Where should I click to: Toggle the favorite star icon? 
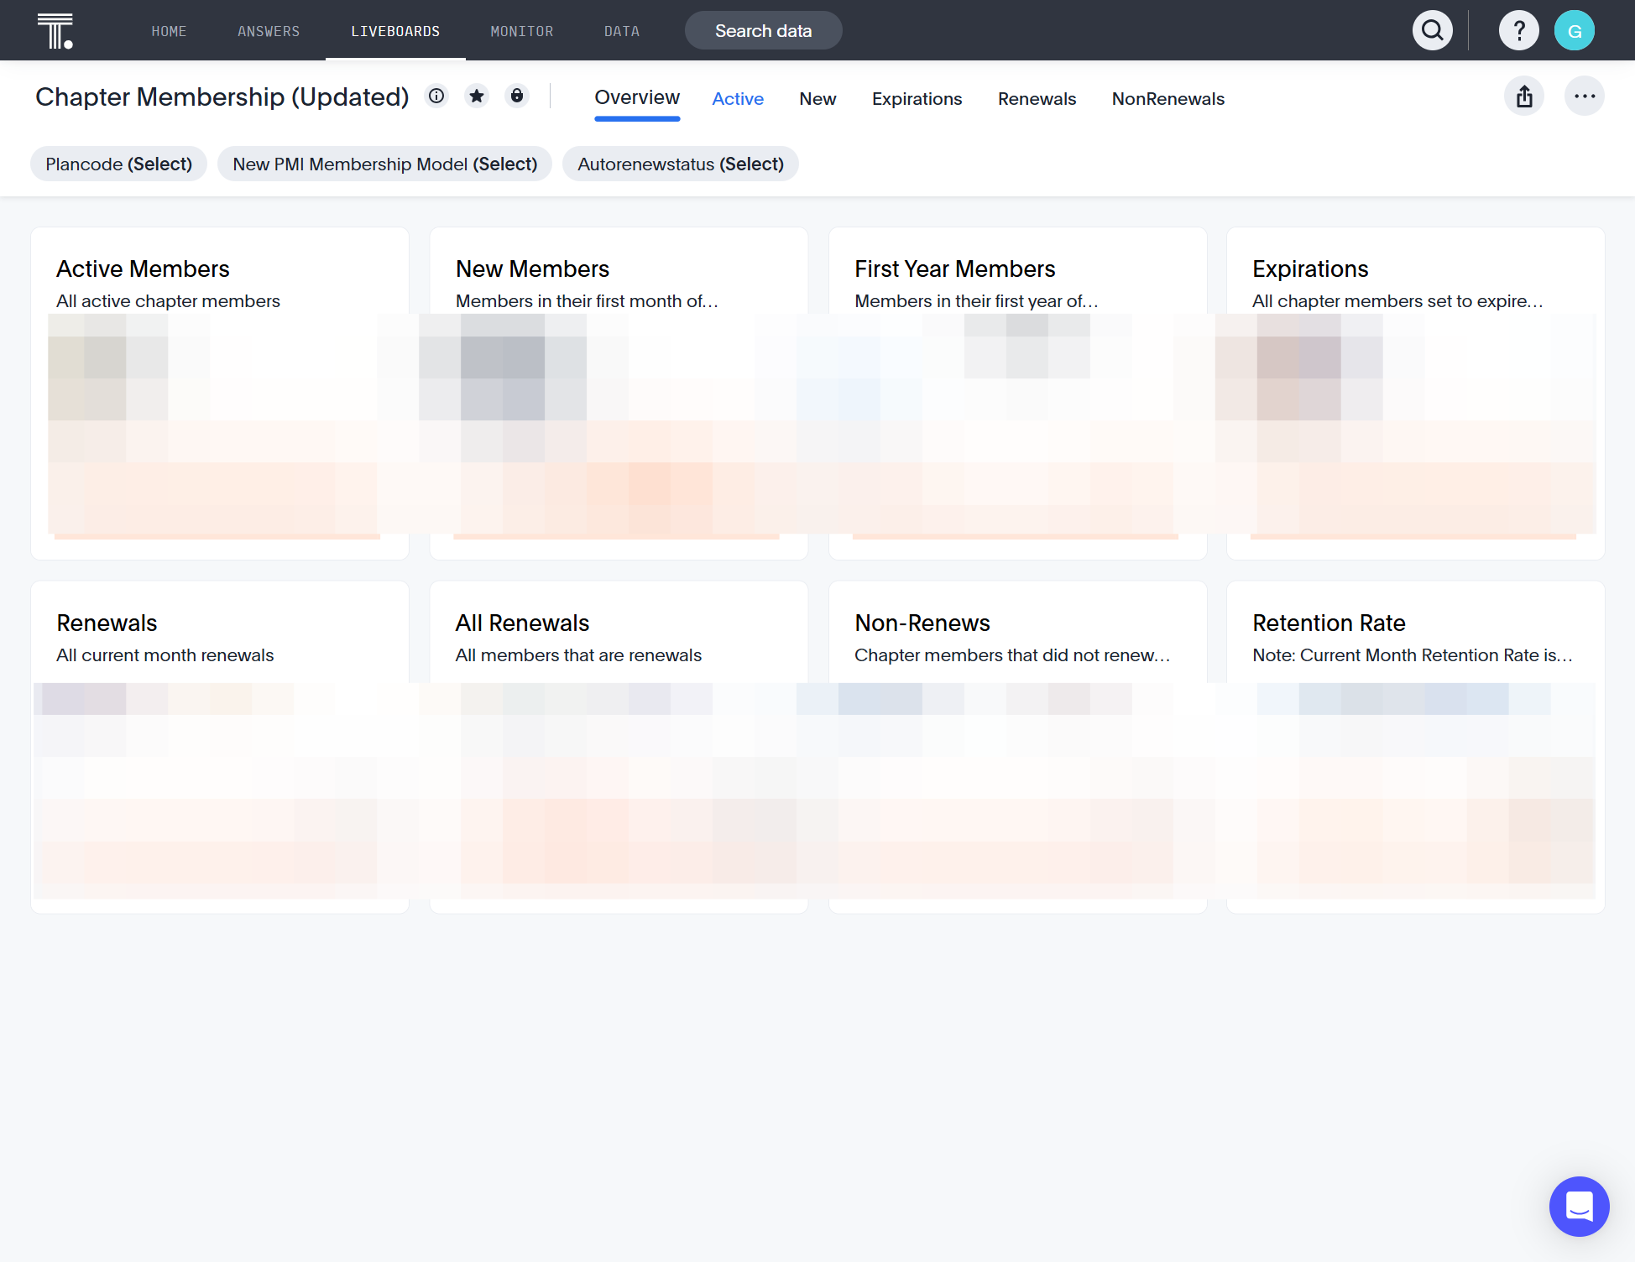tap(477, 96)
